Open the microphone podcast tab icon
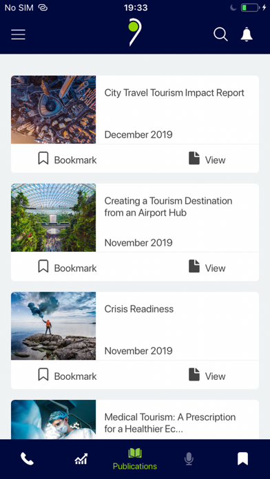This screenshot has height=479, width=270. click(189, 459)
